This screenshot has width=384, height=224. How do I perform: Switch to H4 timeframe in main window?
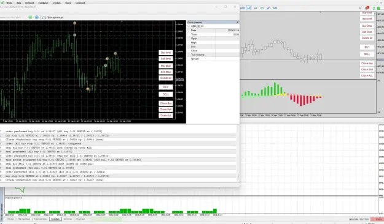(256, 9)
